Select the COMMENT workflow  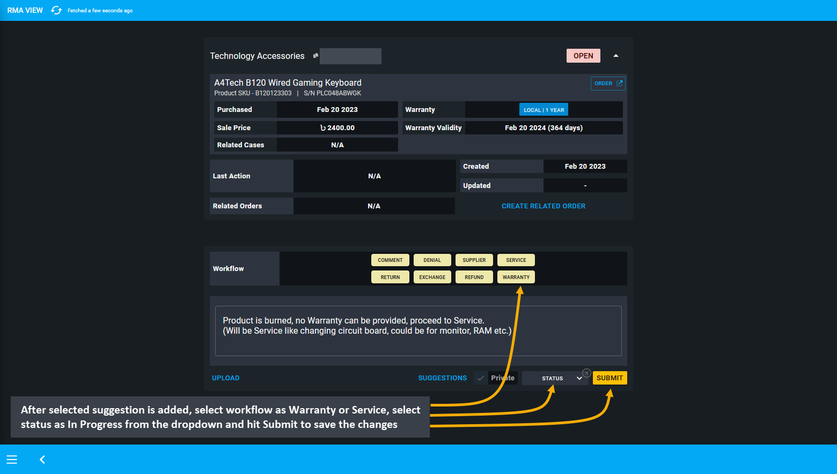click(390, 260)
